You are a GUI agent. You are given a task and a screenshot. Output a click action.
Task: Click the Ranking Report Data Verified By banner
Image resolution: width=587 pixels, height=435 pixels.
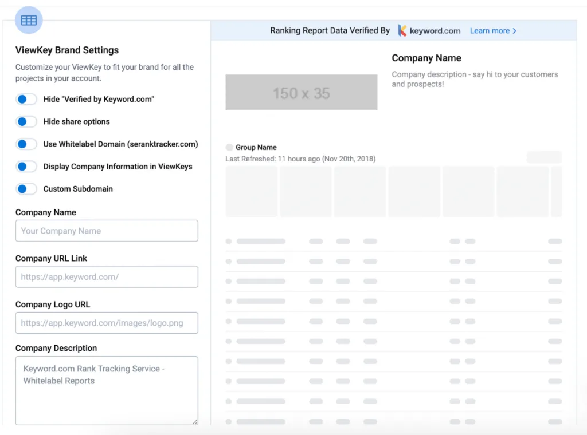[330, 30]
